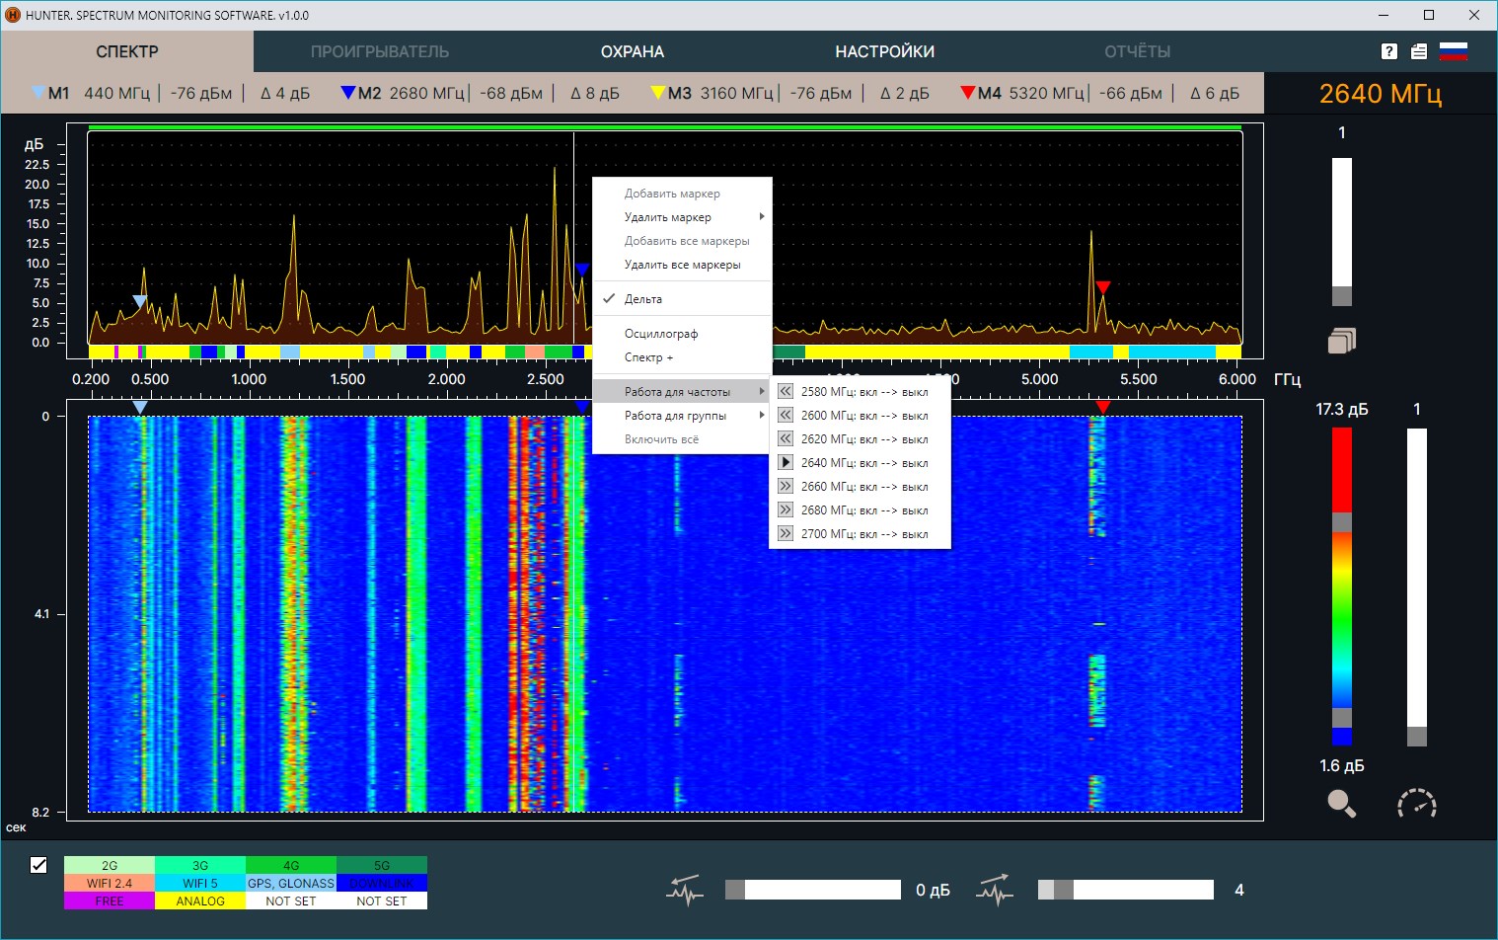Toggle the legend checkbox at bottom left
Viewport: 1498px width, 940px height.
[x=38, y=865]
